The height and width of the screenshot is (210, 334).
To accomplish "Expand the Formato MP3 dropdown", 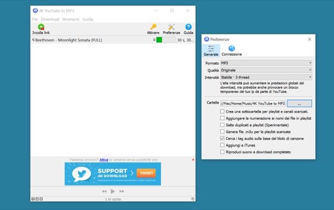I will [266, 63].
